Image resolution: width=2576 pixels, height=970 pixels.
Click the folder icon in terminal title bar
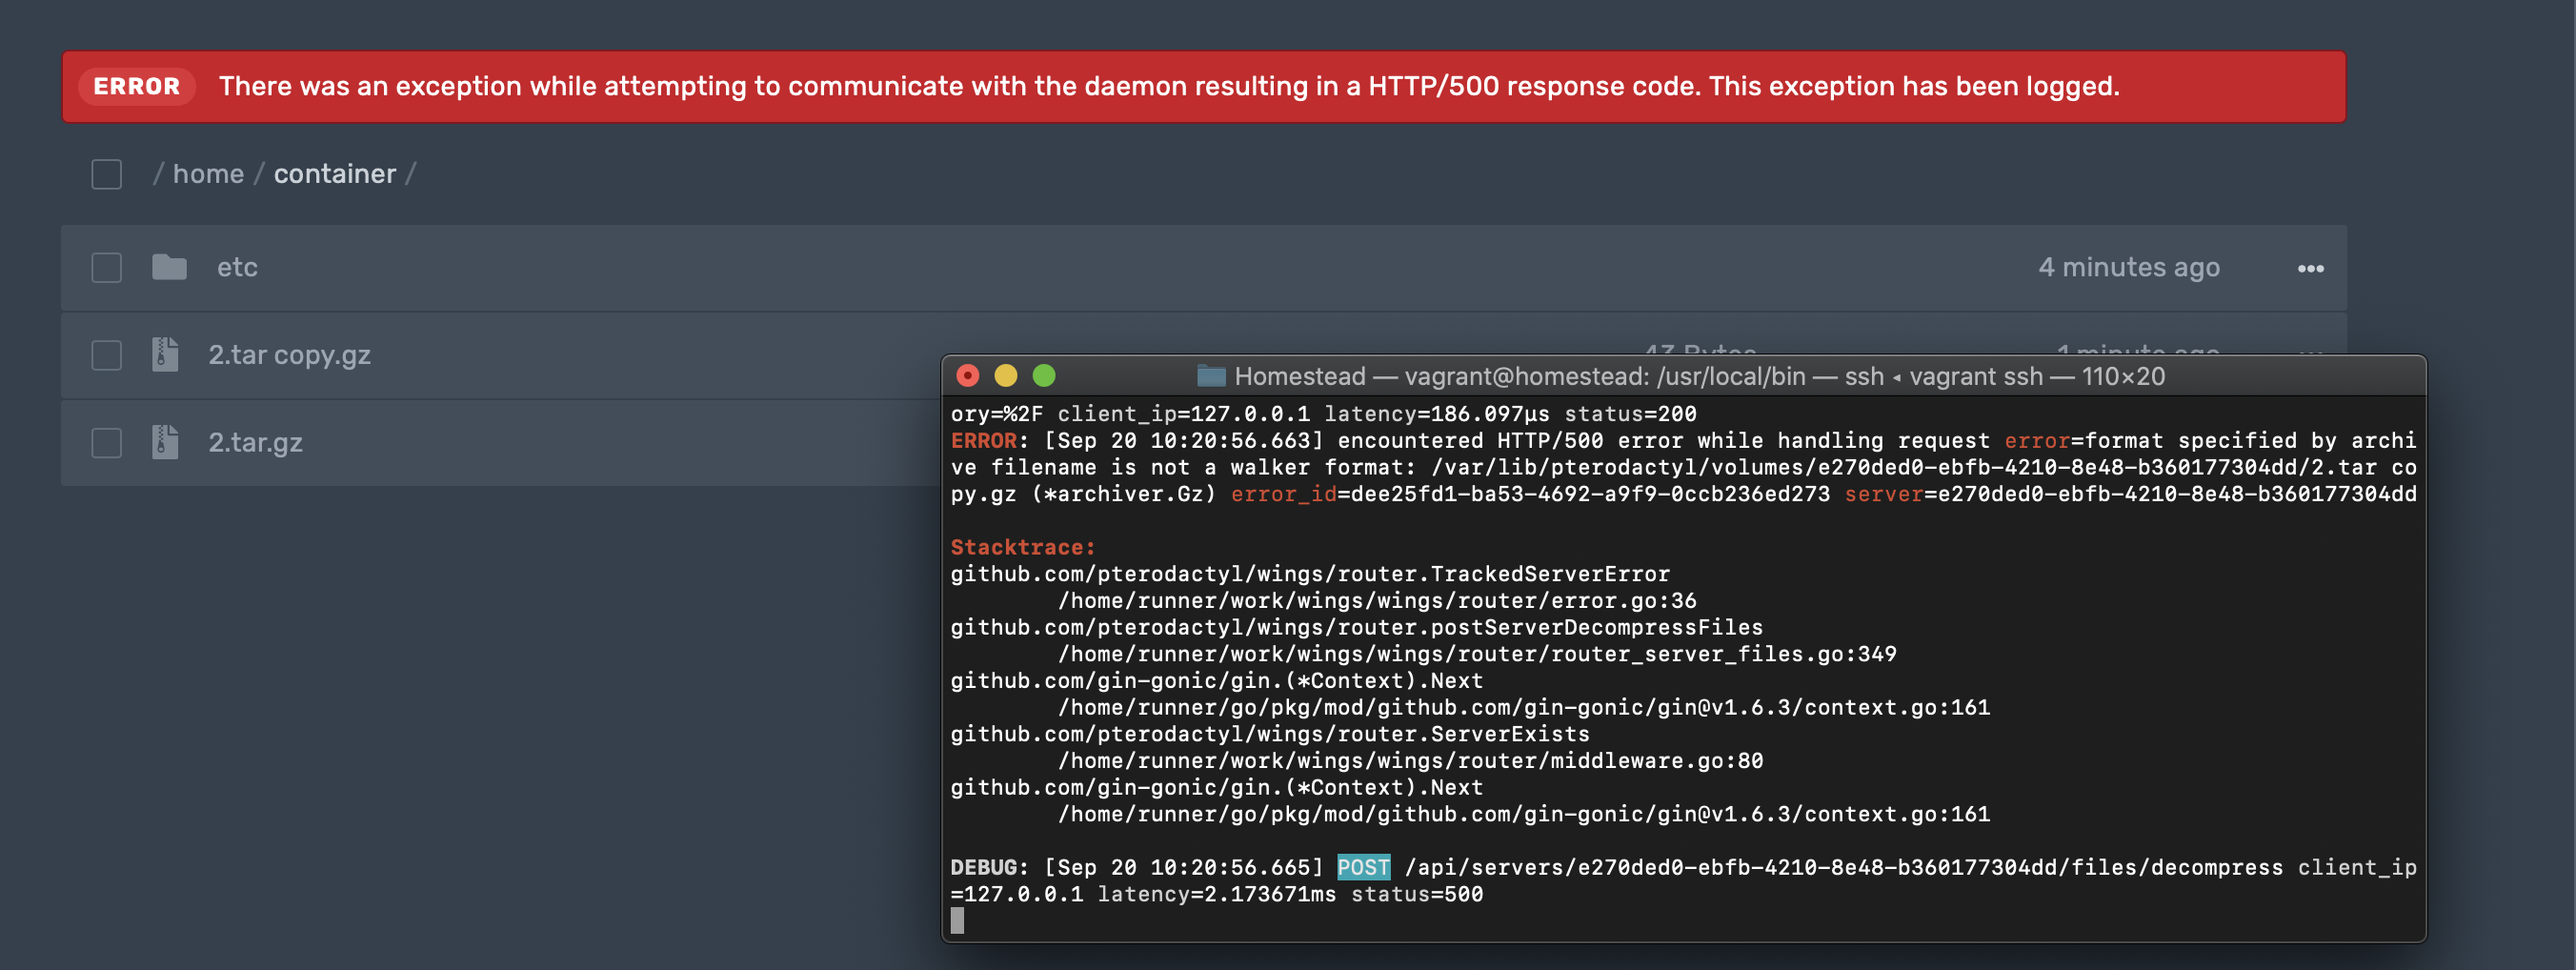click(x=1211, y=376)
